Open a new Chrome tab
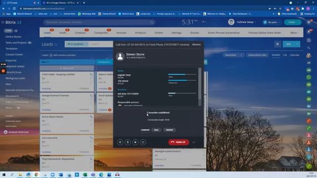Viewport: 317px width, 178px height. point(84,3)
